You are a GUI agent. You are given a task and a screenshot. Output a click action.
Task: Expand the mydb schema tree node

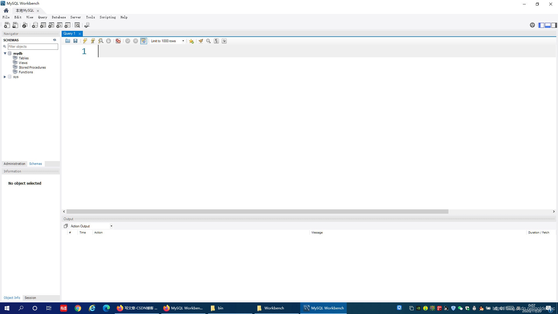[x=5, y=53]
